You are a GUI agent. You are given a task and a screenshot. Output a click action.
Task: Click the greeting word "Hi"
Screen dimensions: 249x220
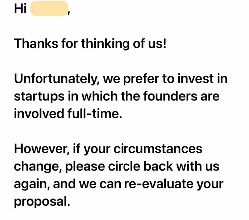click(20, 8)
